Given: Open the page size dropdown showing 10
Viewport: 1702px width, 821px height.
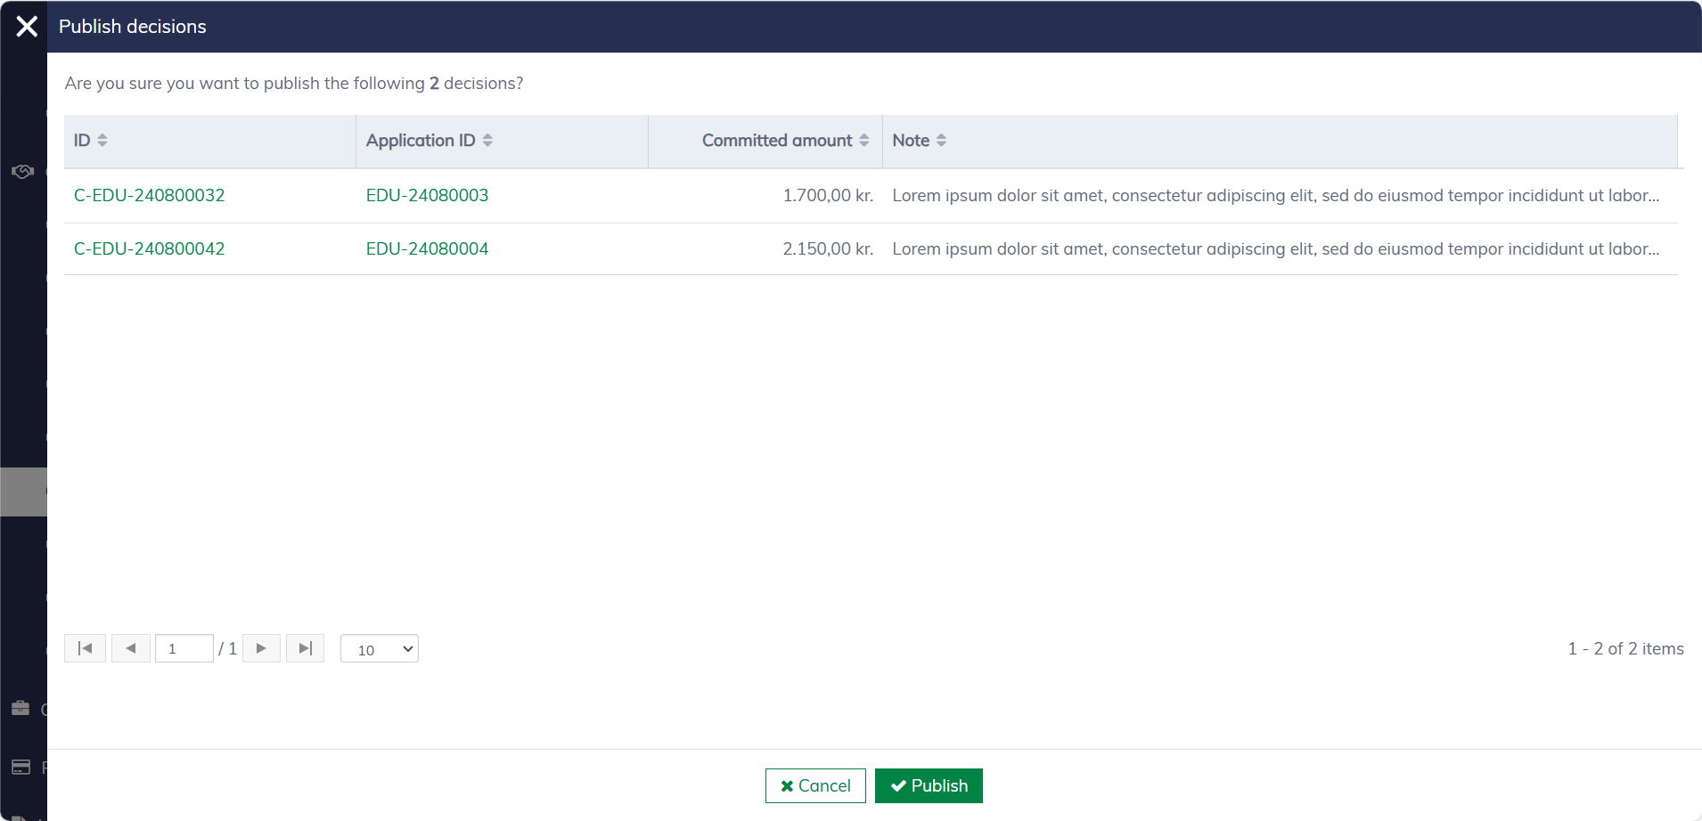Looking at the screenshot, I should pos(380,649).
